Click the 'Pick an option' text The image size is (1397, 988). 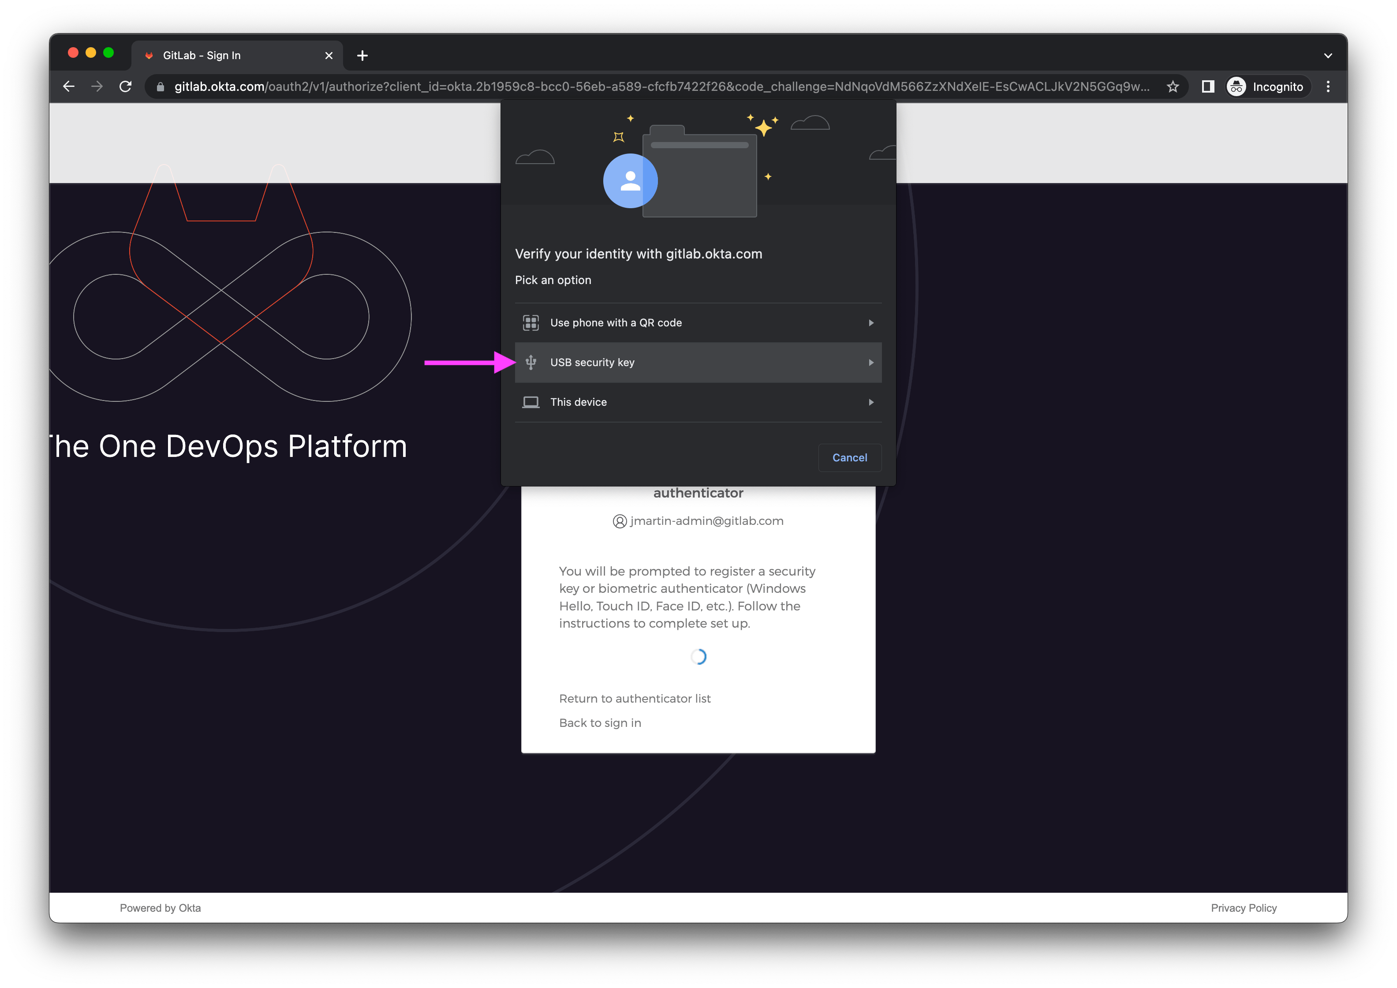pos(553,280)
